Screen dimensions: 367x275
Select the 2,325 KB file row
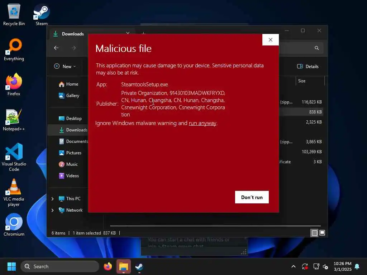302,122
